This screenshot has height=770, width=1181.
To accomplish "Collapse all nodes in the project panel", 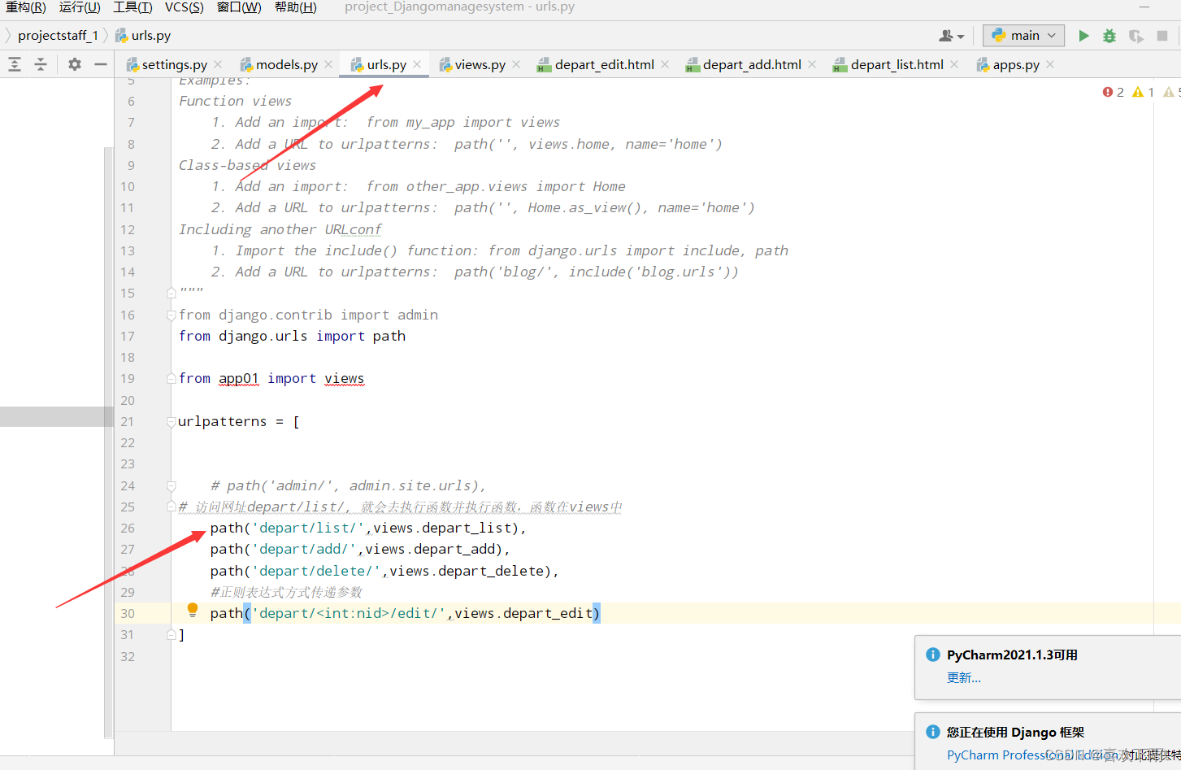I will coord(41,64).
